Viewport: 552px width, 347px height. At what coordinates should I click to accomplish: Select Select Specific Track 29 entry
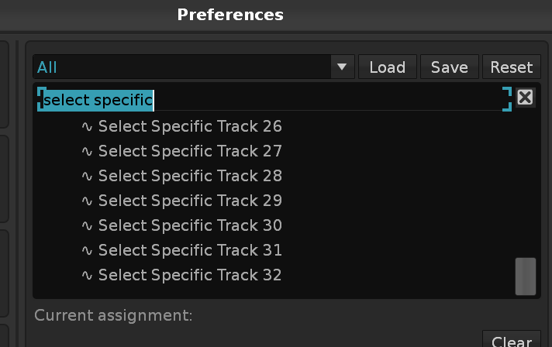click(190, 201)
